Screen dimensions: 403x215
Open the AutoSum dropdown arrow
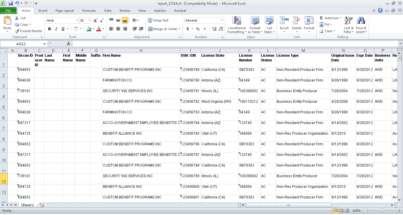[341, 18]
